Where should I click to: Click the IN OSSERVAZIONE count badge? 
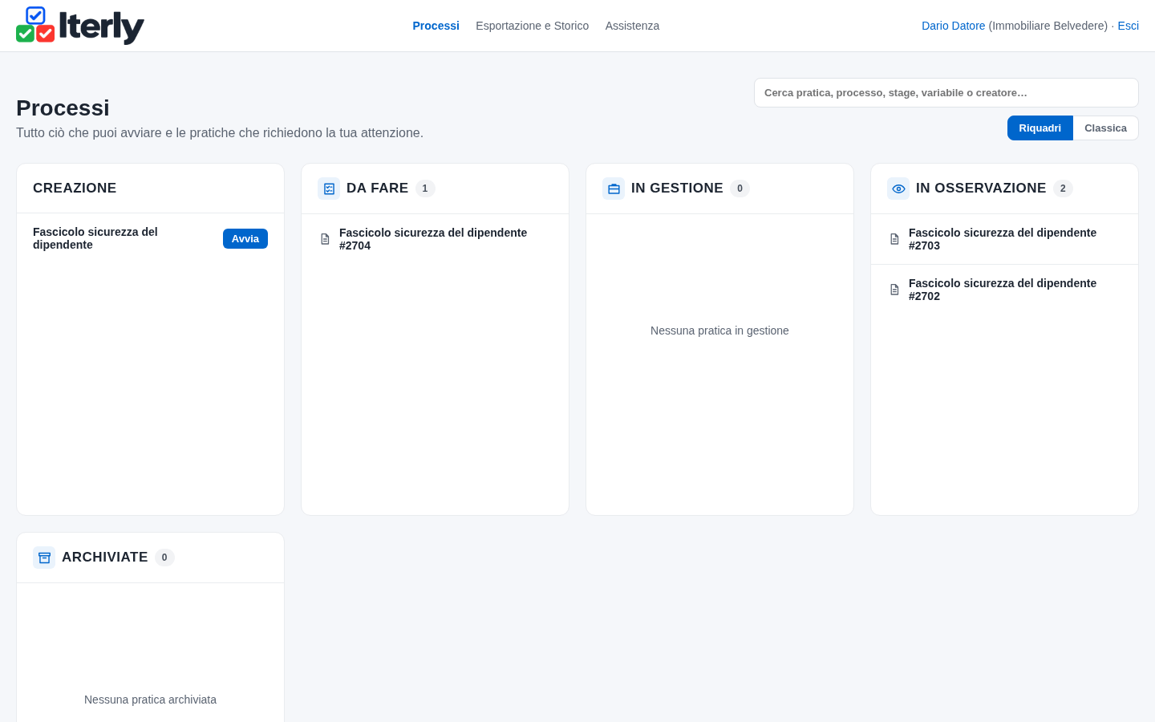point(1063,189)
